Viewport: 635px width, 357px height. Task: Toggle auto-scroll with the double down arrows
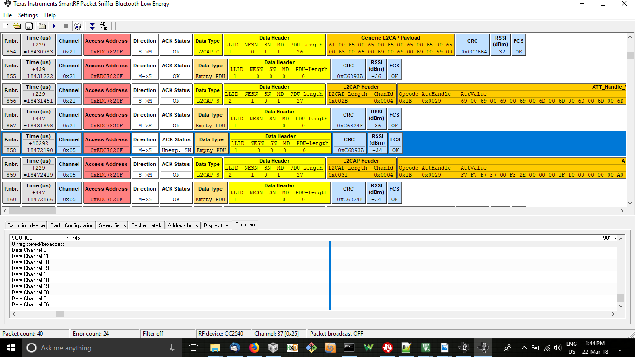click(x=92, y=26)
